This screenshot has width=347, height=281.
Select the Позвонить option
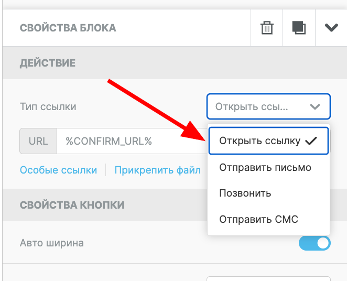click(245, 193)
